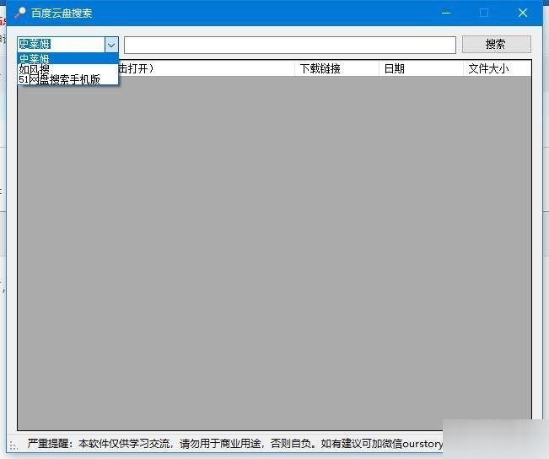Sort by 日期 column header
Image resolution: width=549 pixels, height=459 pixels.
point(421,68)
